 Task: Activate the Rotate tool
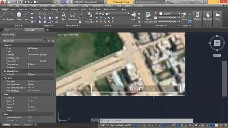[x=45, y=14]
